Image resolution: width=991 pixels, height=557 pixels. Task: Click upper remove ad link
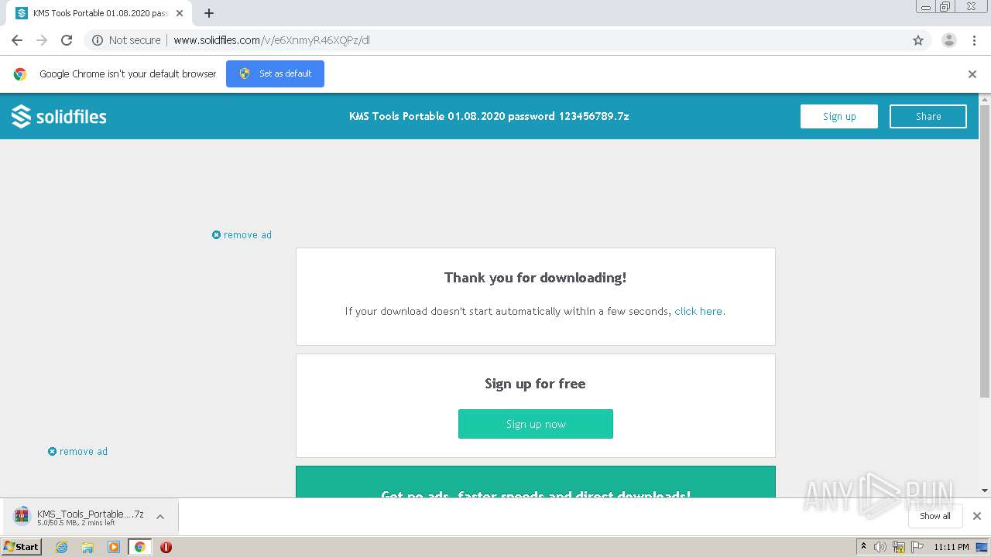[x=242, y=235]
